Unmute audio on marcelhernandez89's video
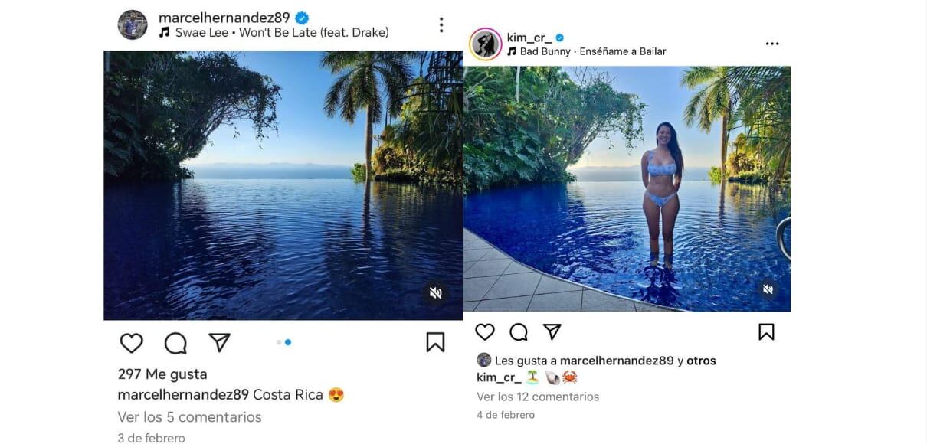 click(x=435, y=292)
